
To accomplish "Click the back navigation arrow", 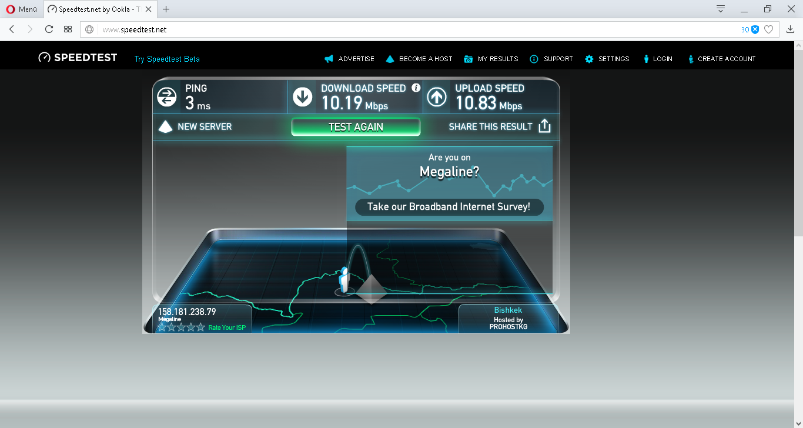I will point(12,29).
